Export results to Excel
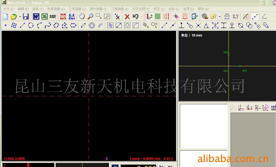The height and width of the screenshot is (167, 276). 44,17
